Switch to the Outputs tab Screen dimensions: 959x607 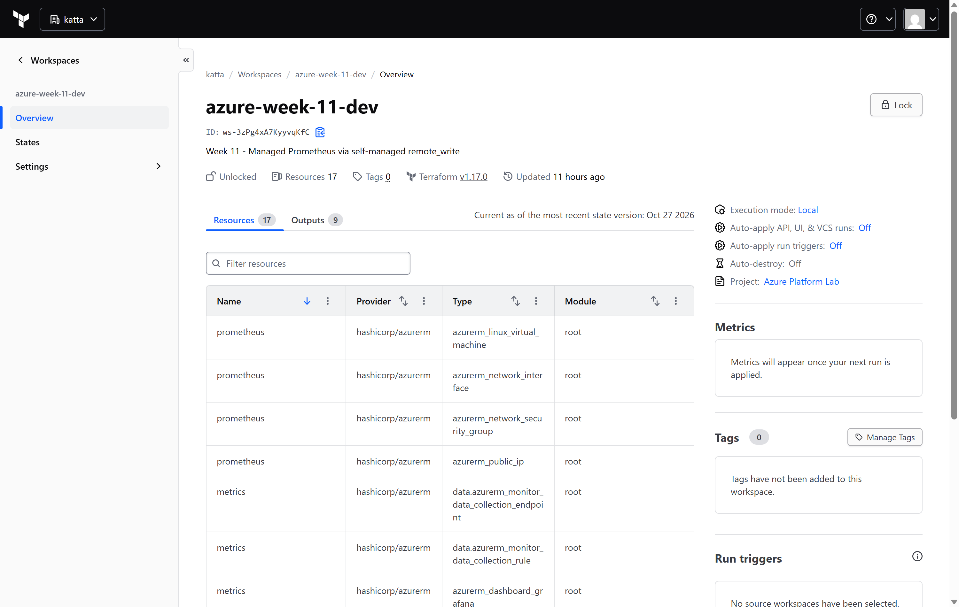[x=316, y=220]
